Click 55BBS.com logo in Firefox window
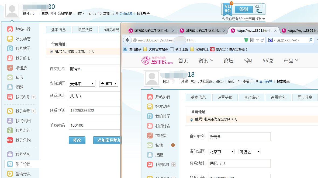Image resolution: width=318 pixels, height=178 pixels. pyautogui.click(x=157, y=60)
